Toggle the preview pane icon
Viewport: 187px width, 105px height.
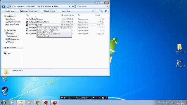[101, 11]
